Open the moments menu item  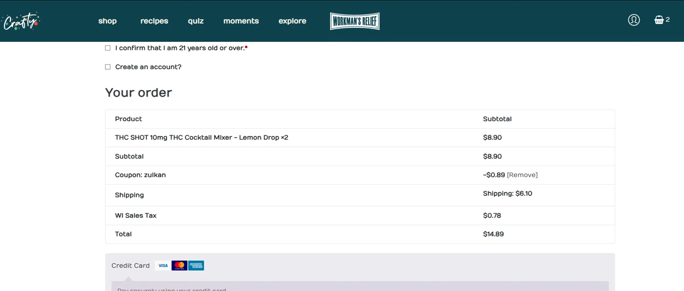point(241,21)
